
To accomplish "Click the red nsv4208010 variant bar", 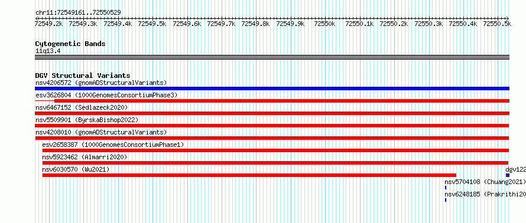I will [x=272, y=138].
